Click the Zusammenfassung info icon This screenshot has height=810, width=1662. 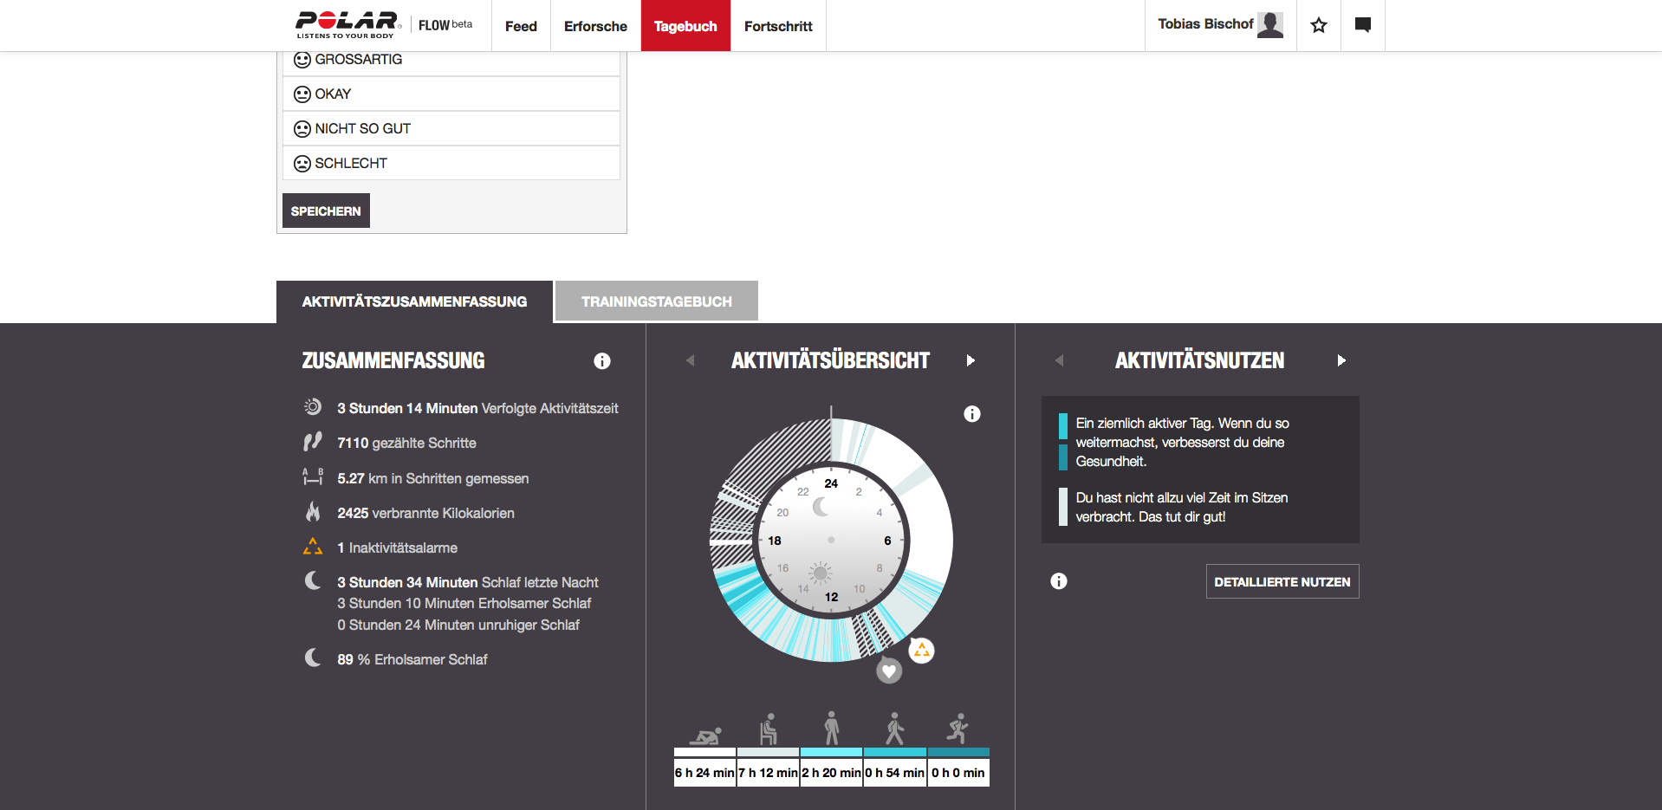[x=601, y=361]
